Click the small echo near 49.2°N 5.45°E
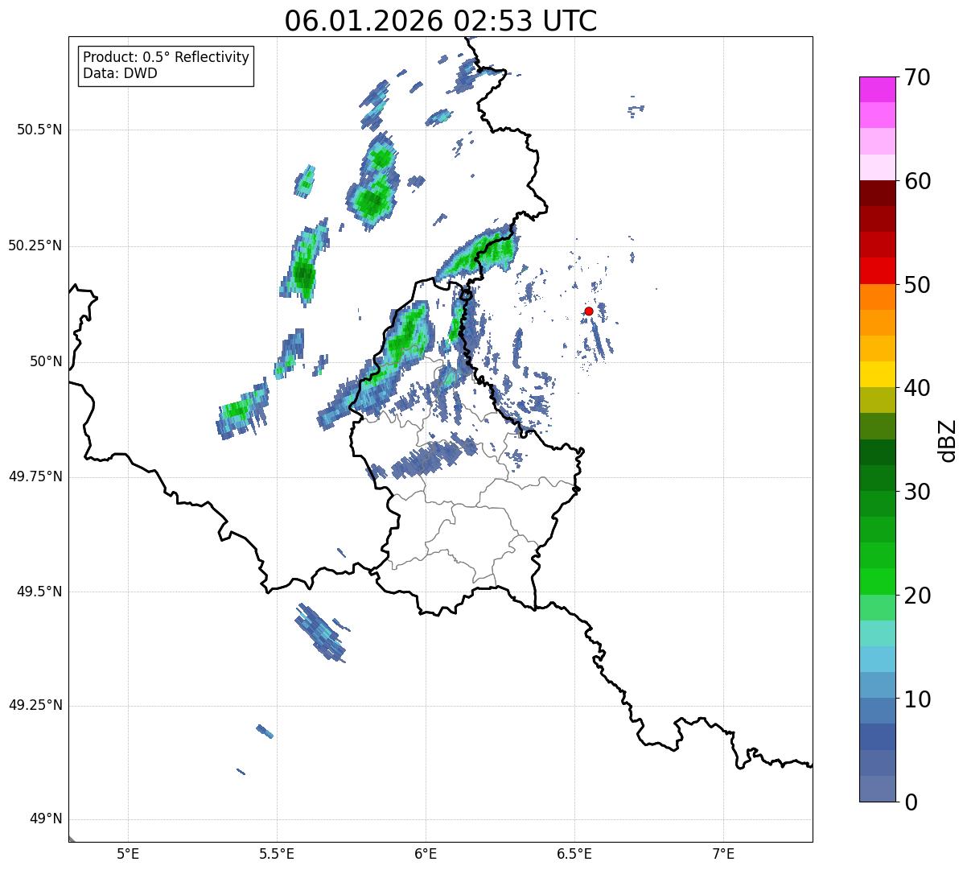 265,731
